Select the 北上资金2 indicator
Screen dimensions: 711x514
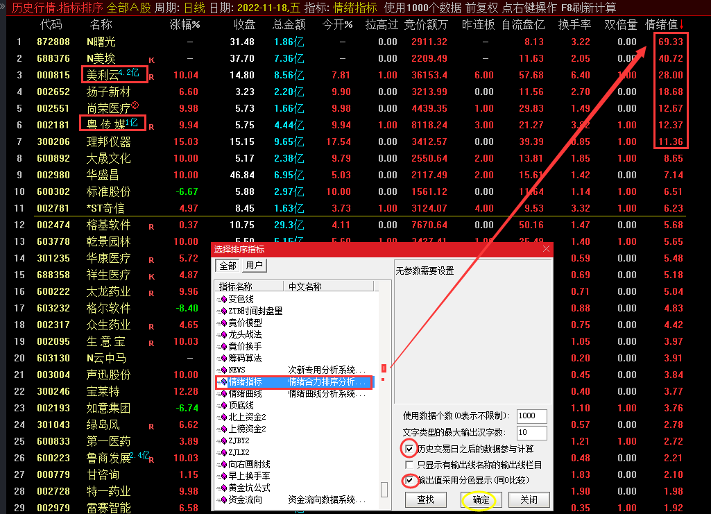(x=247, y=417)
